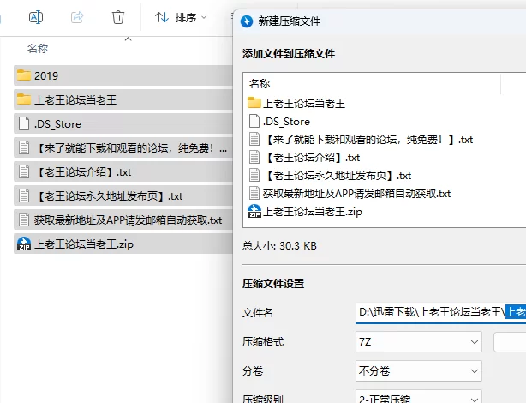
Task: Select 上老王论坛当老王 folder in dialog list
Action: tap(296, 103)
